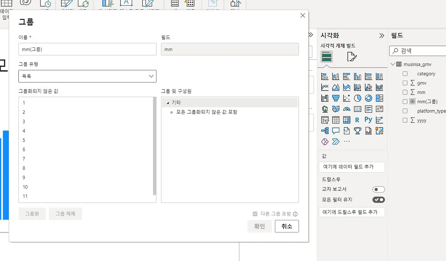The height and width of the screenshot is (261, 446).
Task: Collapse the 시각화 pane with double chevron
Action: tap(382, 35)
